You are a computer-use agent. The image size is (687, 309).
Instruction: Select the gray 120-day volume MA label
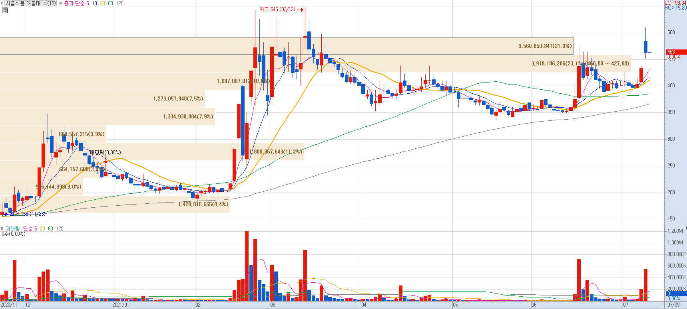tap(60, 228)
